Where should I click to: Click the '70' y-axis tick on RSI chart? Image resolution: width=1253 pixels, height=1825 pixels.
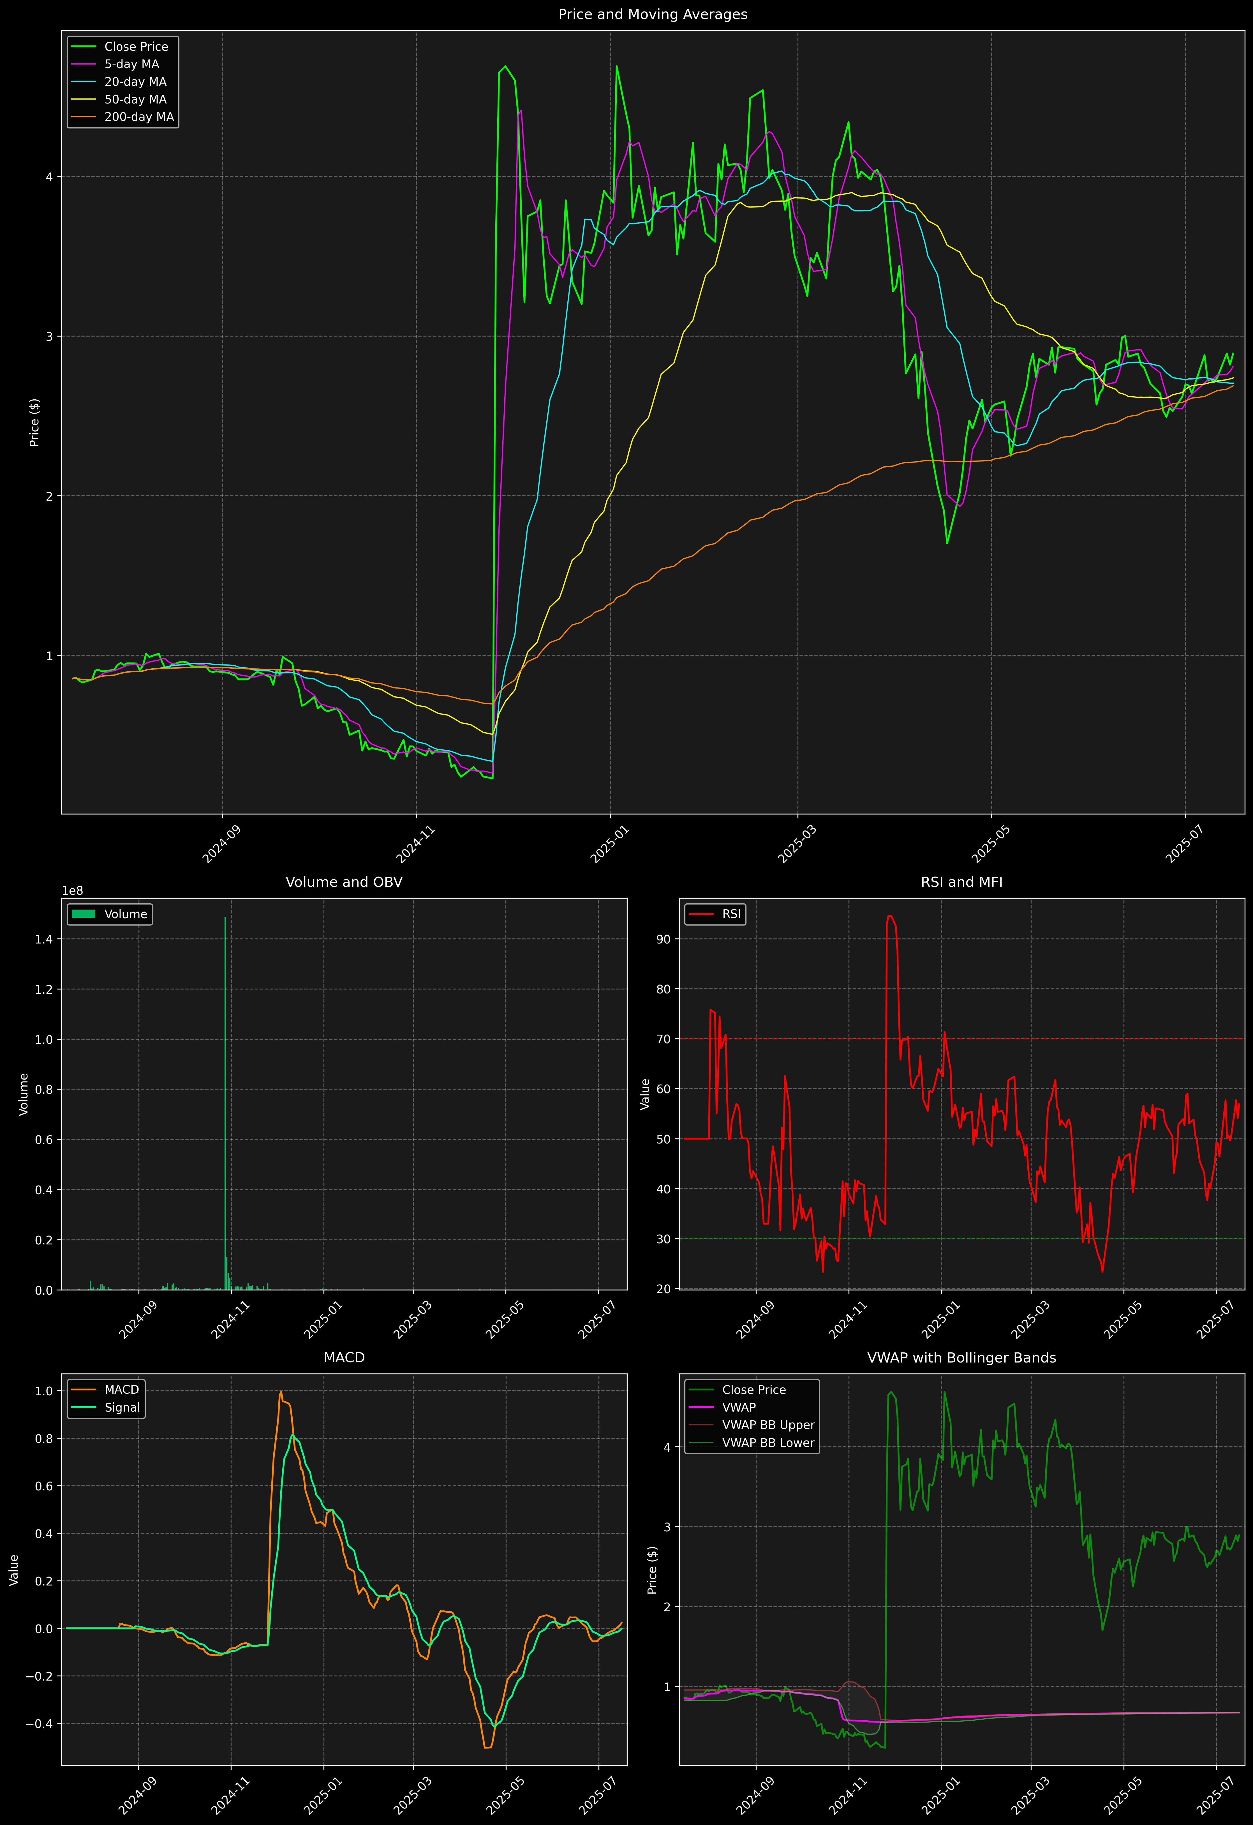(664, 1039)
